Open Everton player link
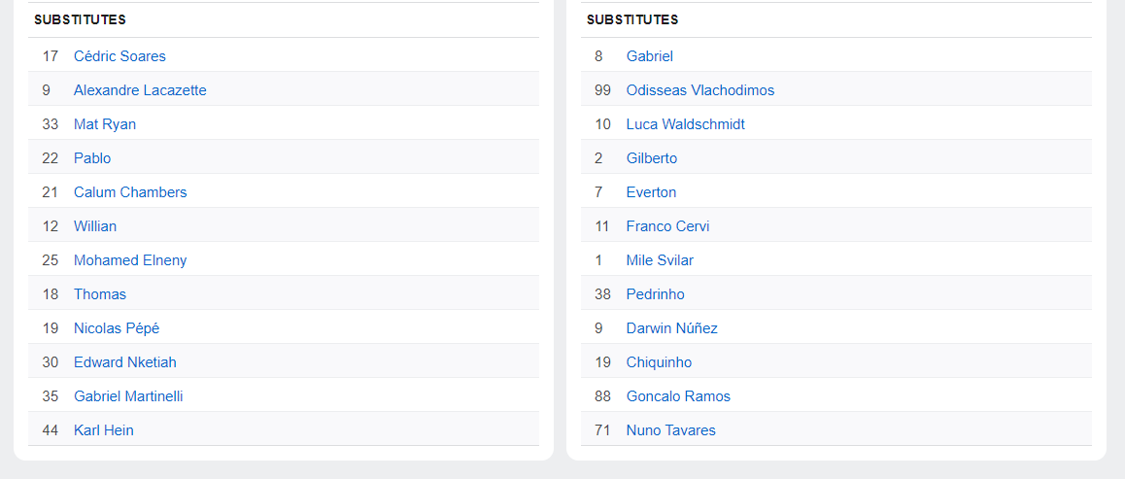 click(651, 192)
